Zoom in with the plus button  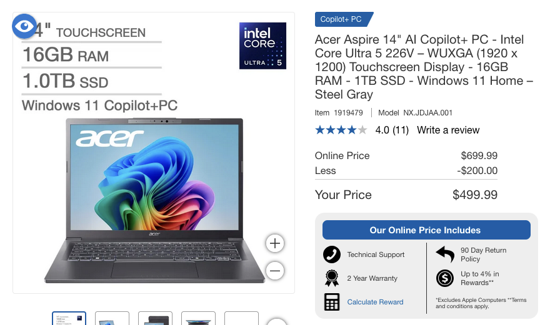click(x=274, y=243)
